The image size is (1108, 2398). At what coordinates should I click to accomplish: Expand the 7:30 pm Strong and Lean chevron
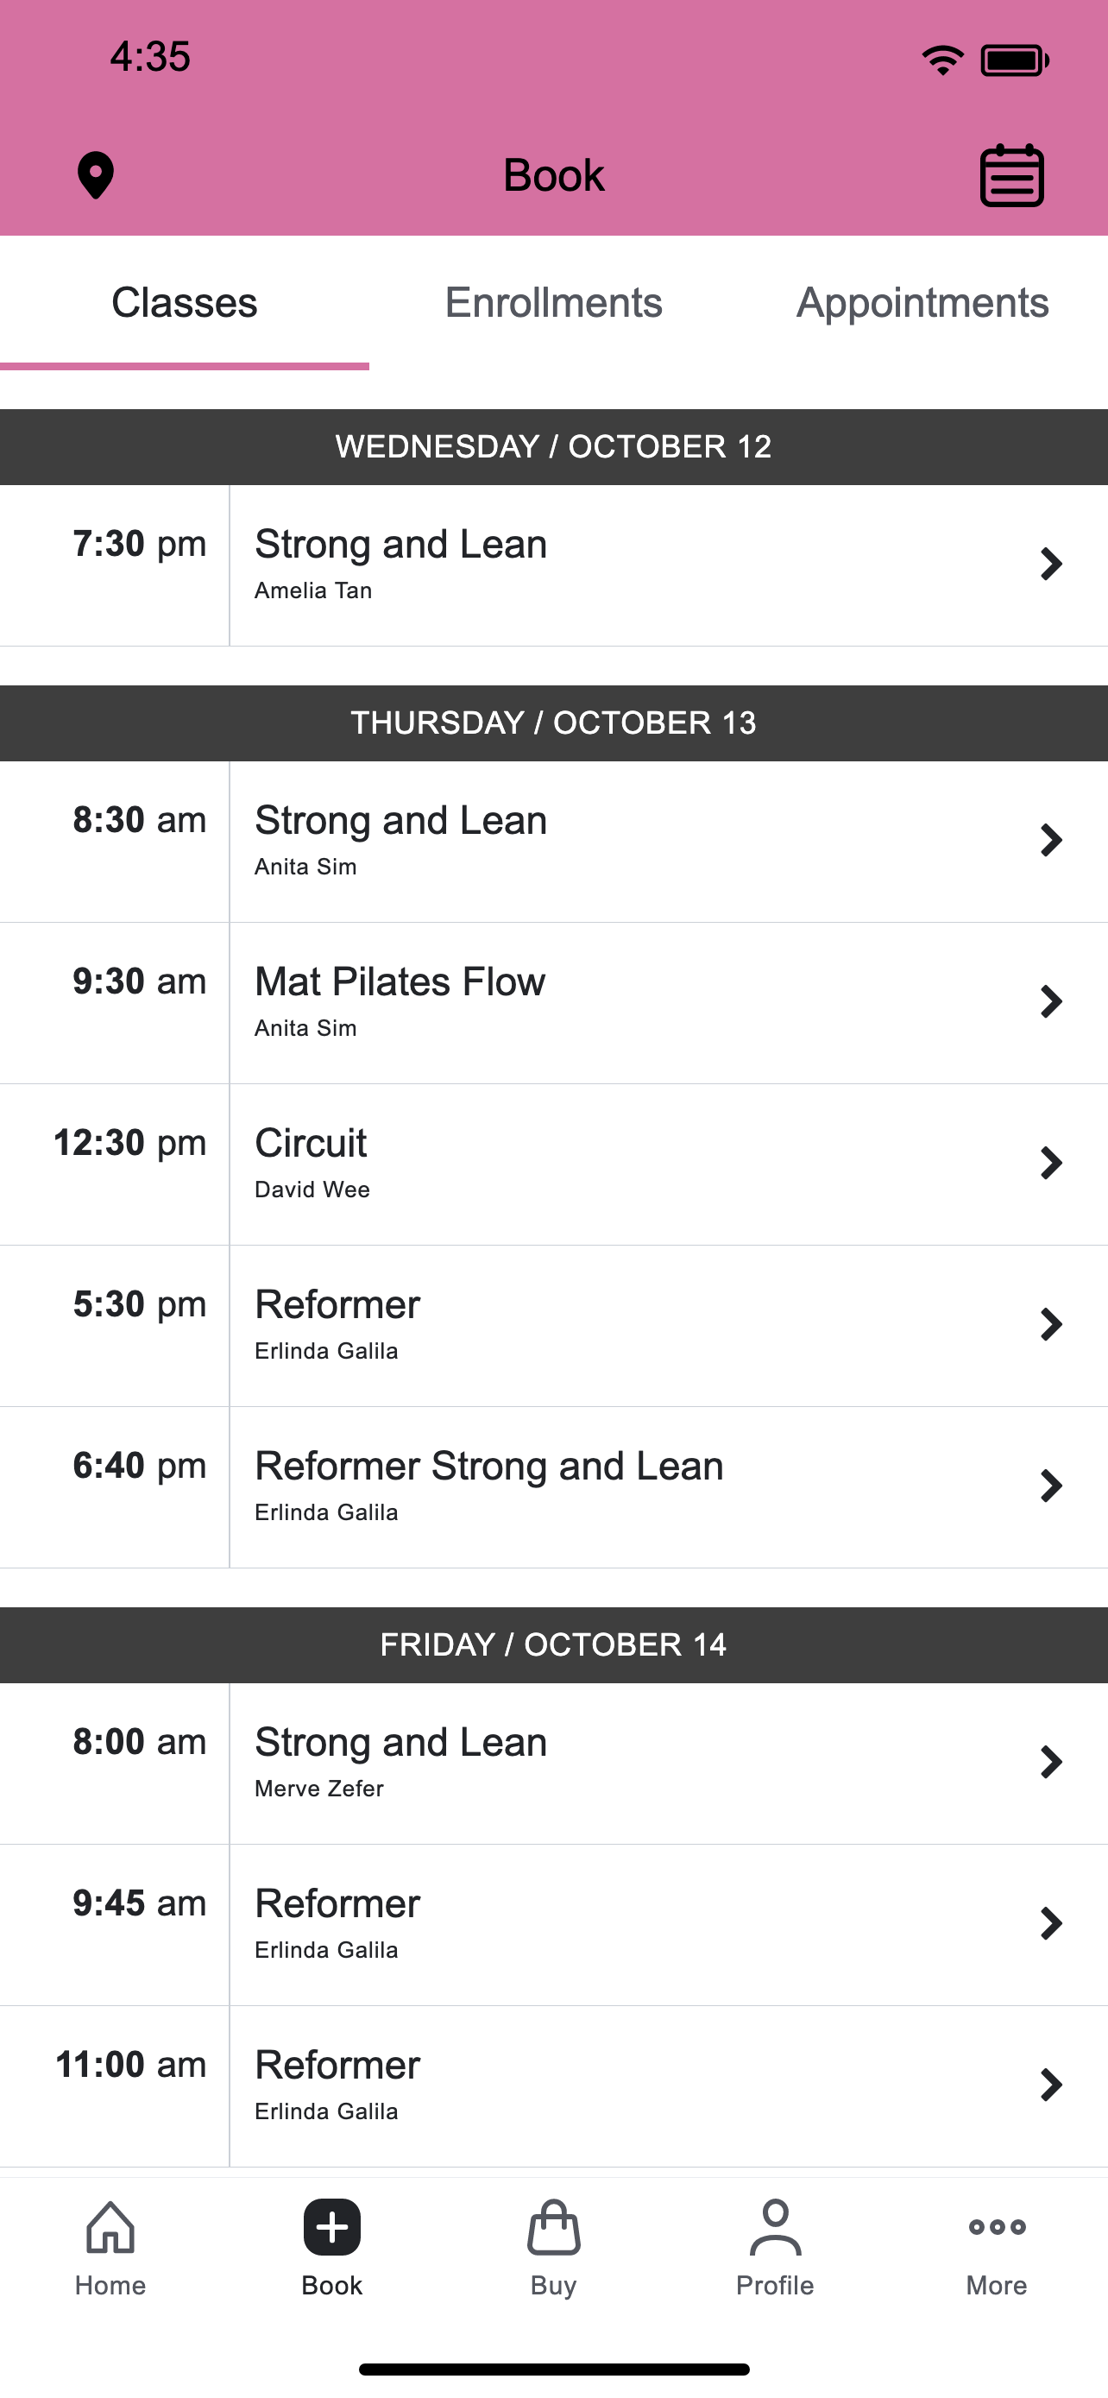pos(1051,565)
